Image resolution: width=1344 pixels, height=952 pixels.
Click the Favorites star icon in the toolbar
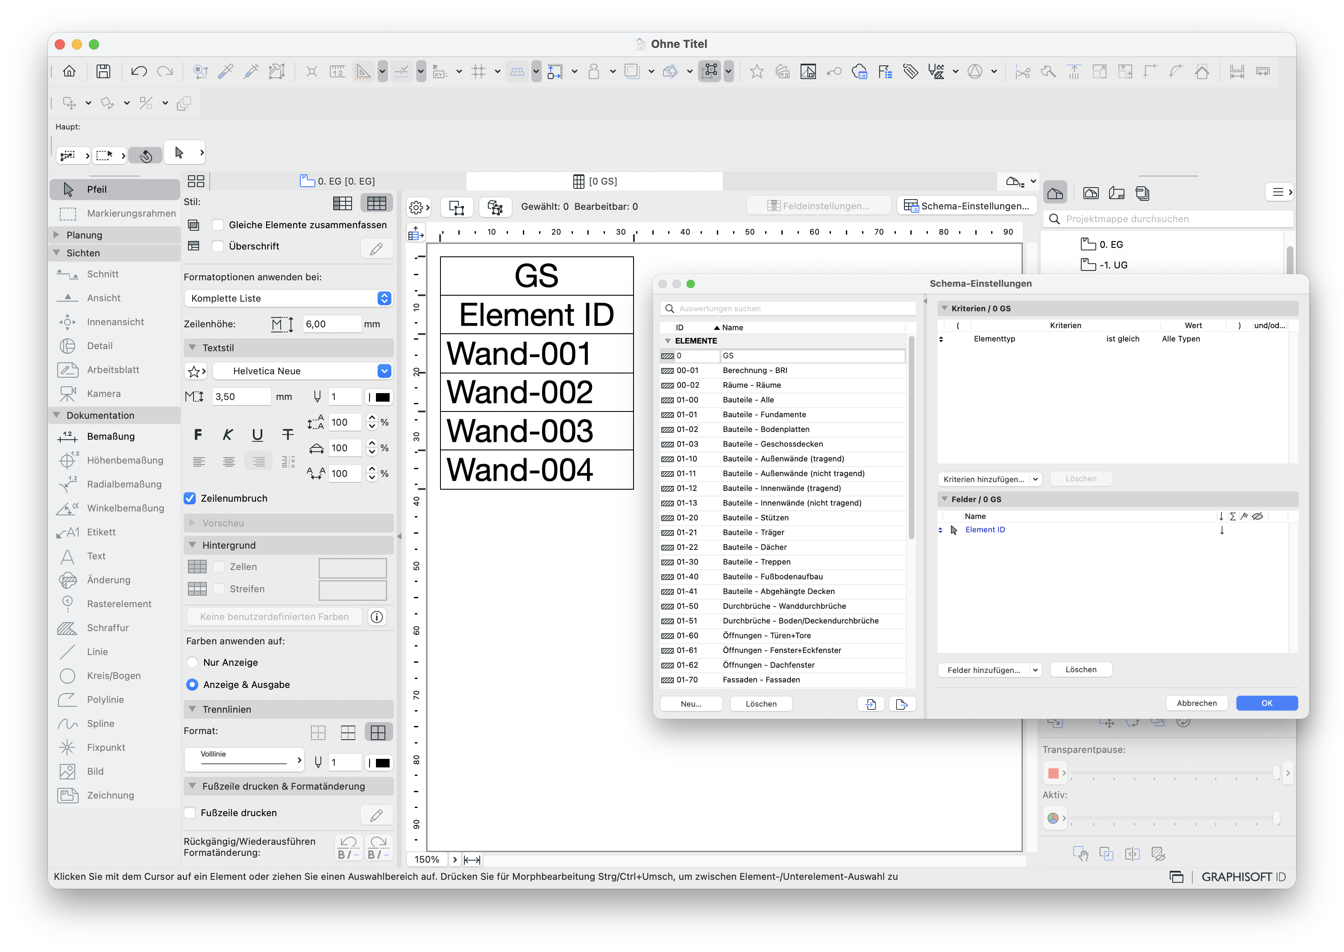[x=756, y=71]
